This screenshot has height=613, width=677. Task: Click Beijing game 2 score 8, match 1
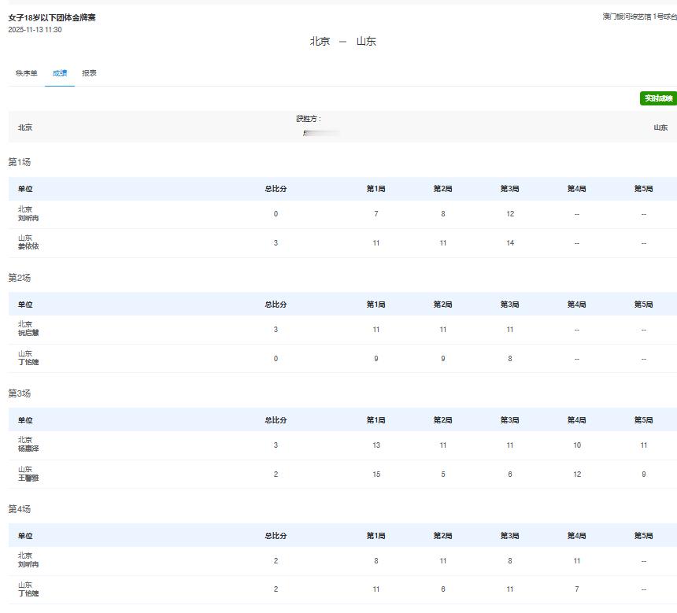[443, 214]
